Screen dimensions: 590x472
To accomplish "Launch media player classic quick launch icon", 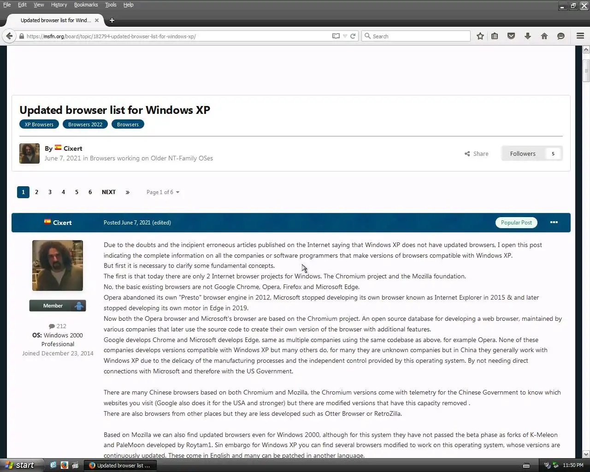I will coord(75,466).
